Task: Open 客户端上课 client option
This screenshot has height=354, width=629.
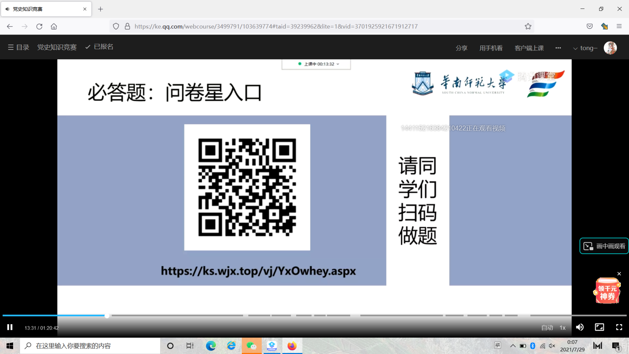Action: [x=529, y=48]
